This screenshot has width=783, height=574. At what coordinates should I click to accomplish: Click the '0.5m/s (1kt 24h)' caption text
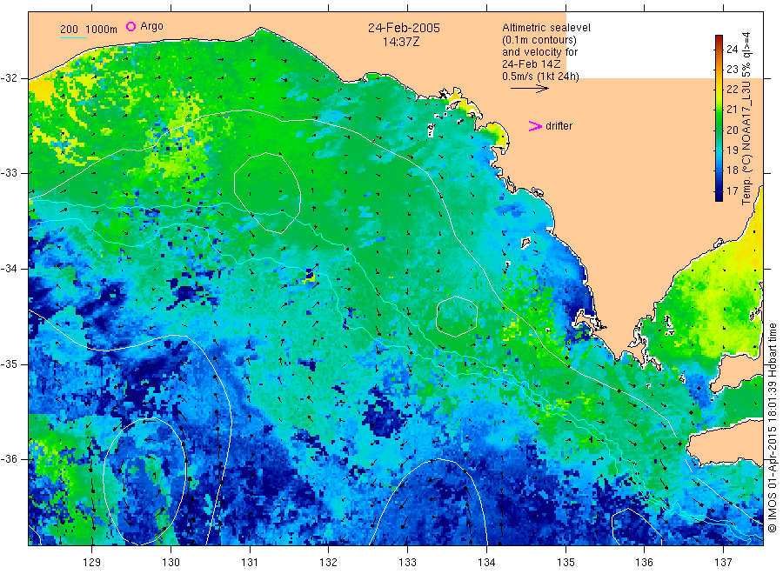coord(540,77)
